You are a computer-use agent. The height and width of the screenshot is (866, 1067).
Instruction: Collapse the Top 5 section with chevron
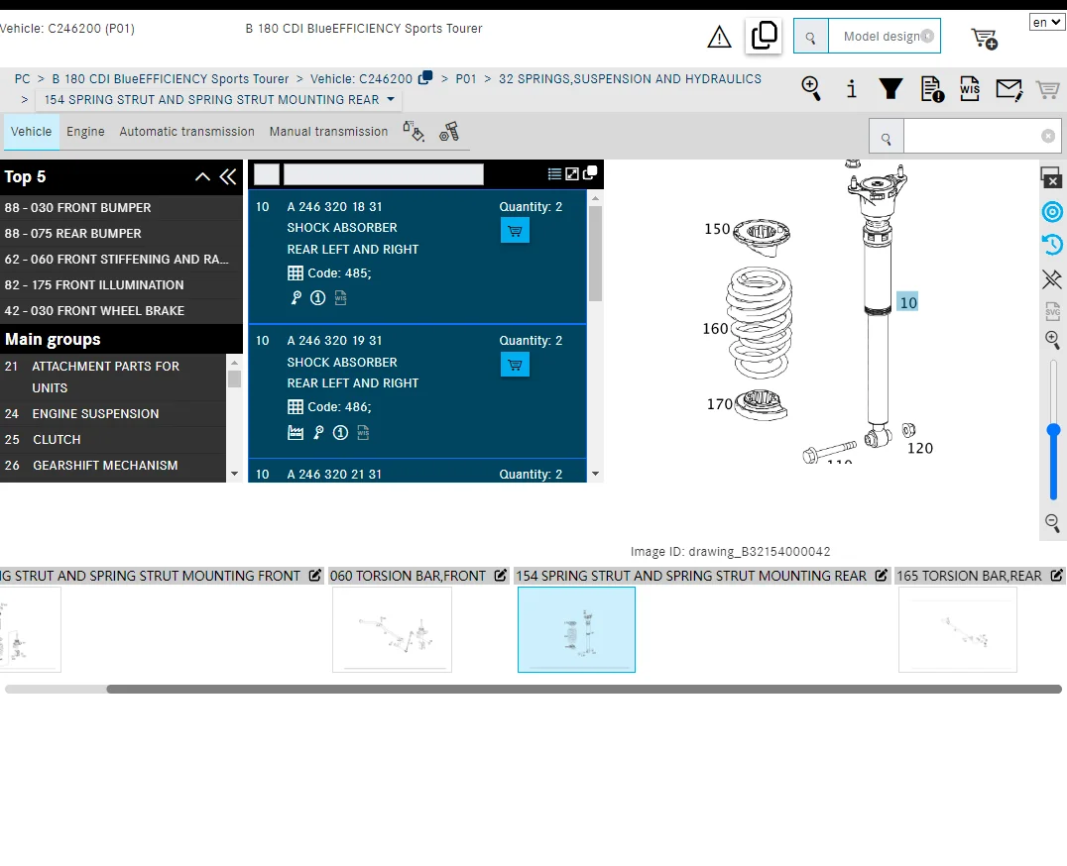point(202,176)
